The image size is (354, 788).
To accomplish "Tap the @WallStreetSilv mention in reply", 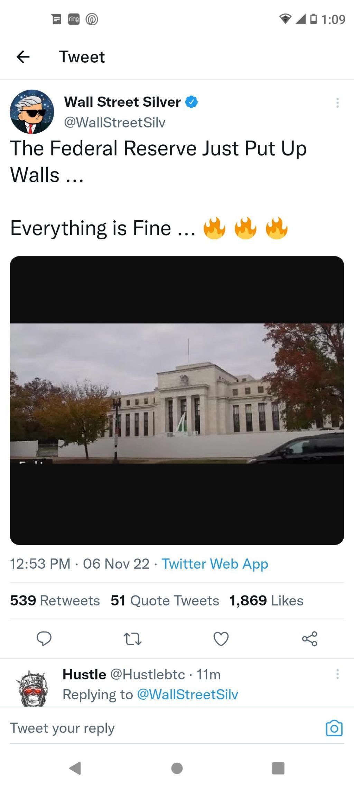I will pyautogui.click(x=188, y=694).
